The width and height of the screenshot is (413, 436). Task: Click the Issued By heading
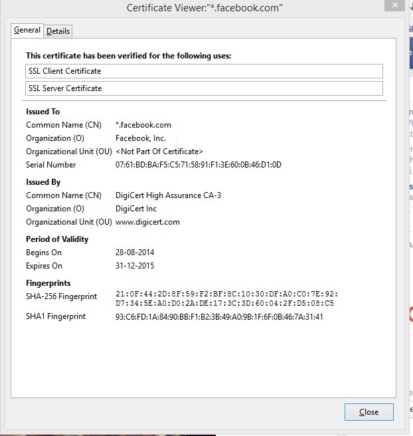point(43,182)
